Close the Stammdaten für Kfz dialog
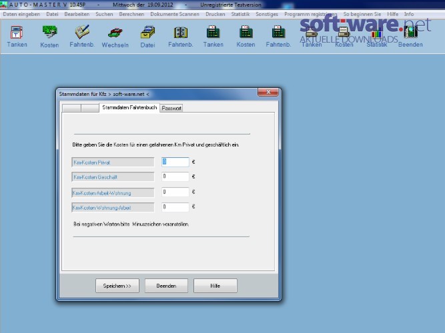 tap(268, 92)
